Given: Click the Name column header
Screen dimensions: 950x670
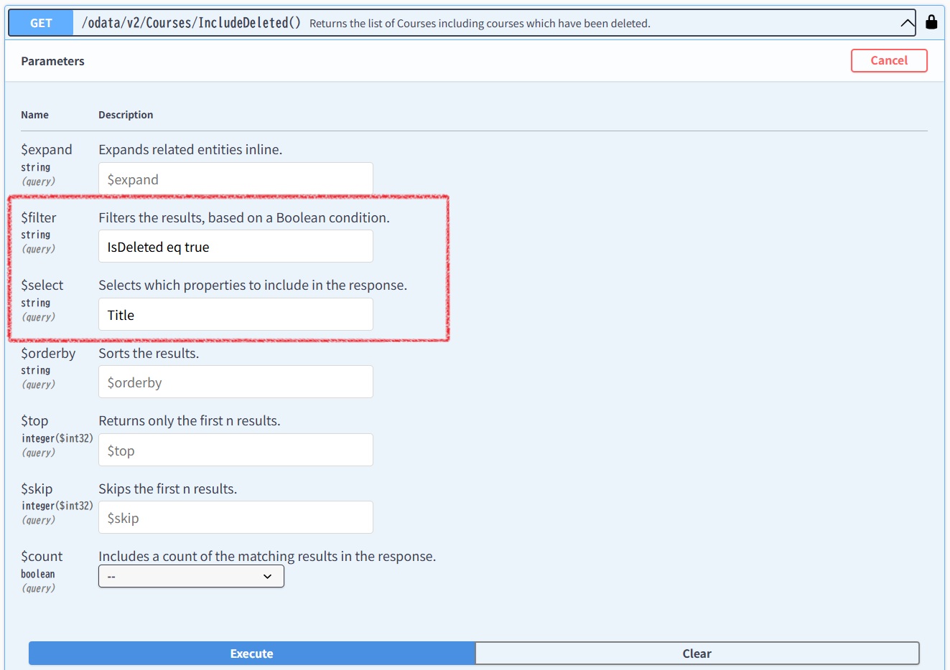Looking at the screenshot, I should click(x=34, y=115).
